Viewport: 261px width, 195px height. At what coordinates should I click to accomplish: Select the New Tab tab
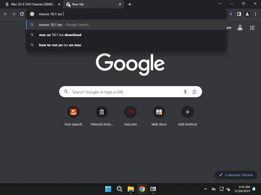point(94,4)
